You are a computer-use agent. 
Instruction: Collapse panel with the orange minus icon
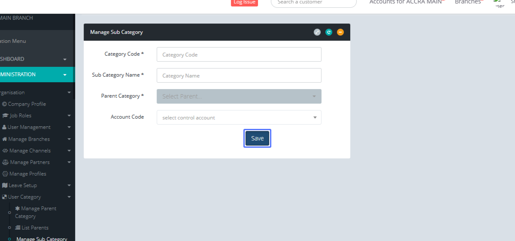point(340,32)
